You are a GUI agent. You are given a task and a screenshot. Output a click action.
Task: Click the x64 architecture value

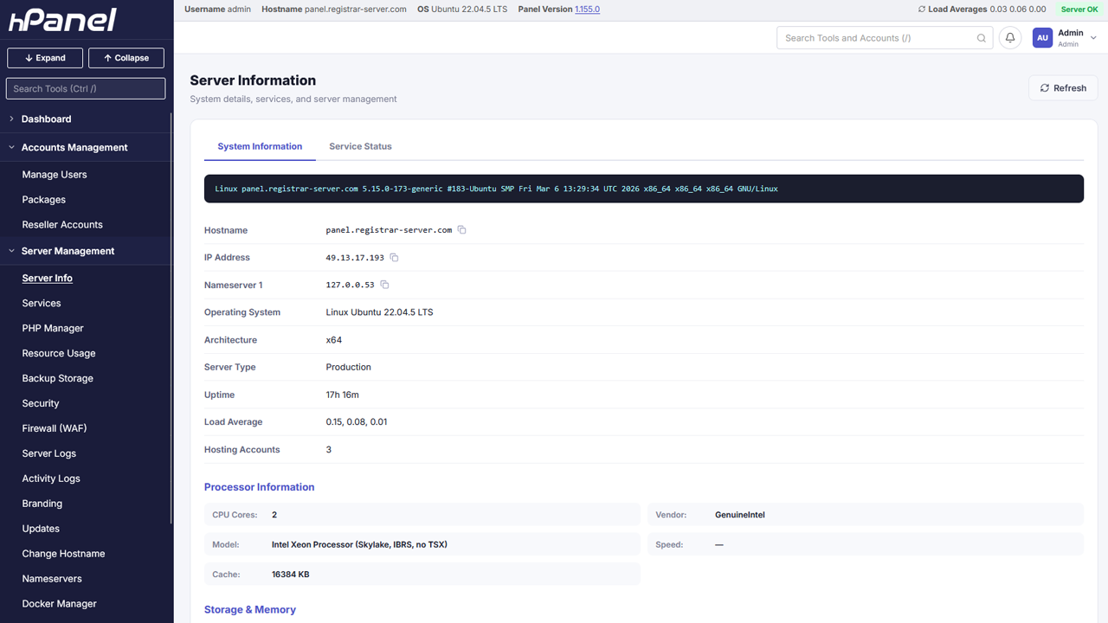[x=333, y=340]
